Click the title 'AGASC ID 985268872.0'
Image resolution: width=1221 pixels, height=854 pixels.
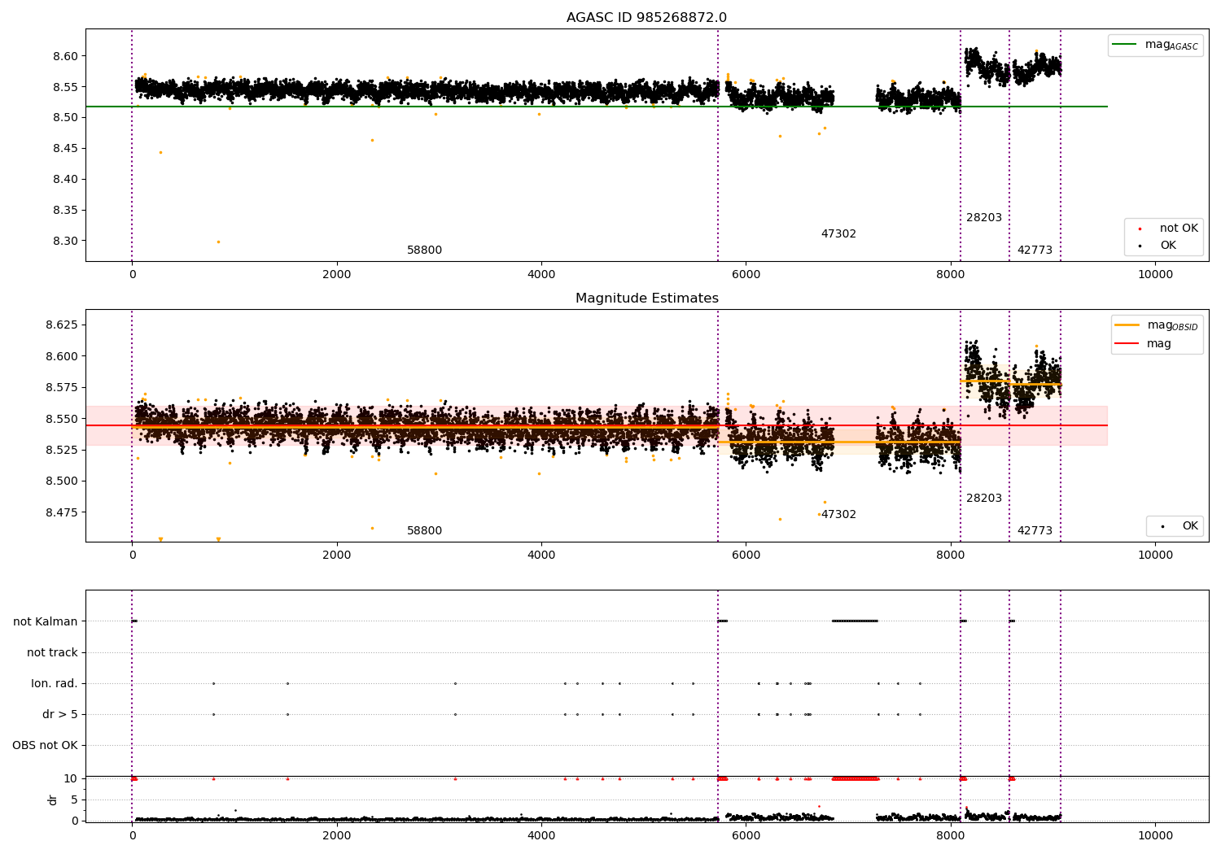pos(646,18)
